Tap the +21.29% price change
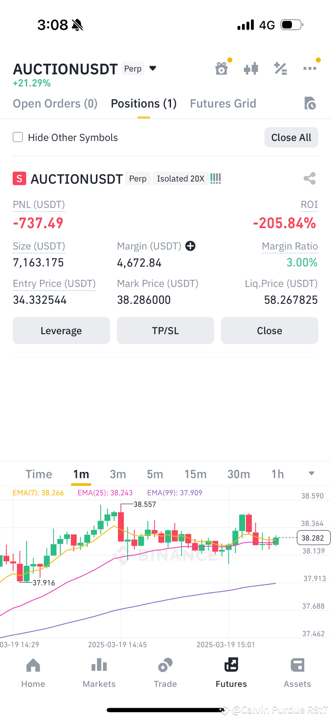The height and width of the screenshot is (719, 331). [x=32, y=83]
